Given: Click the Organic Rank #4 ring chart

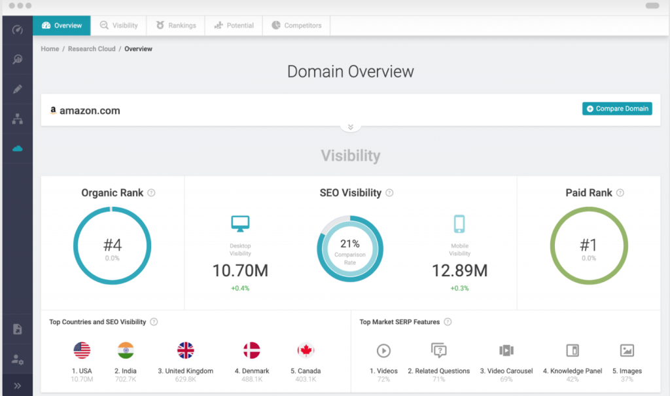Looking at the screenshot, I should (113, 246).
